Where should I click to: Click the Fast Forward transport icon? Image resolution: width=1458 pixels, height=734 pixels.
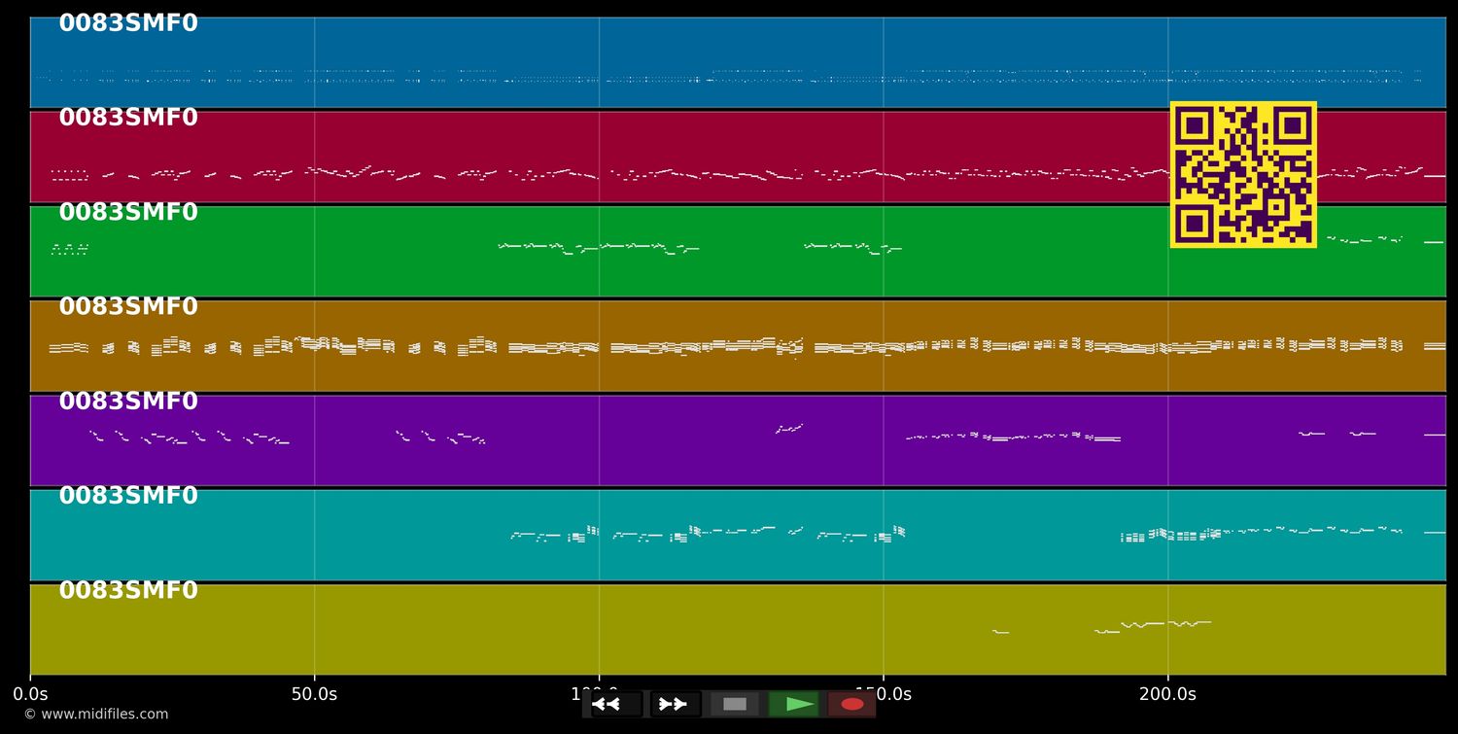pyautogui.click(x=674, y=704)
